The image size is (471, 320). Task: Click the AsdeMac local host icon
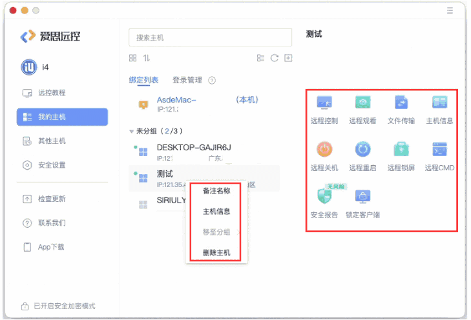[143, 105]
